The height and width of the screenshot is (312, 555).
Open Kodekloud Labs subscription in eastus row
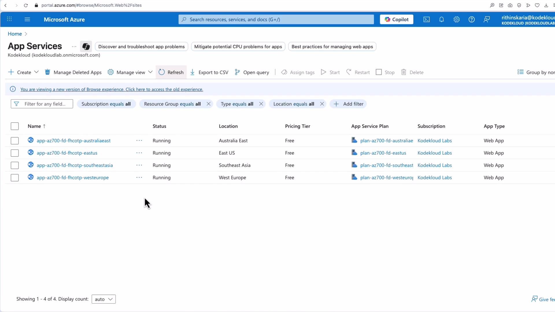click(434, 153)
